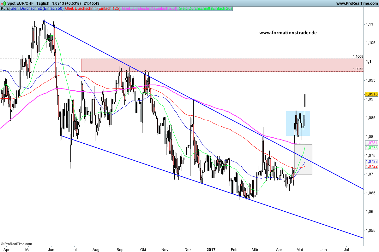Image resolution: width=379 pixels, height=252 pixels.
Task: Click the www.formationstrader.de watermark text
Action: (x=288, y=33)
